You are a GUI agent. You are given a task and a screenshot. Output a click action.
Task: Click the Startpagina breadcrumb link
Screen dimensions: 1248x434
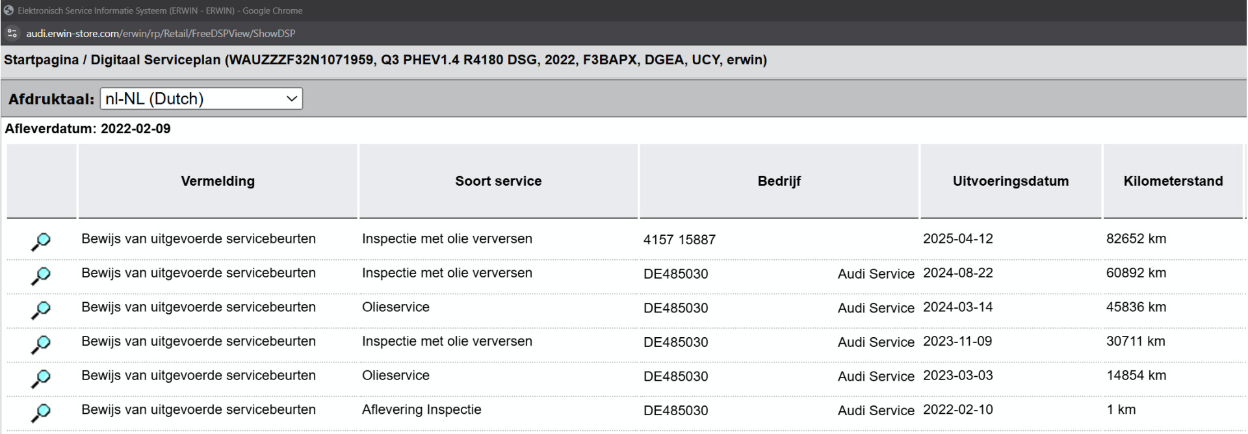tap(42, 60)
